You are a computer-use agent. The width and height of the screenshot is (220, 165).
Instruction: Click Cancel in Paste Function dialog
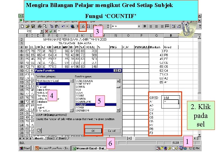pyautogui.click(x=112, y=131)
